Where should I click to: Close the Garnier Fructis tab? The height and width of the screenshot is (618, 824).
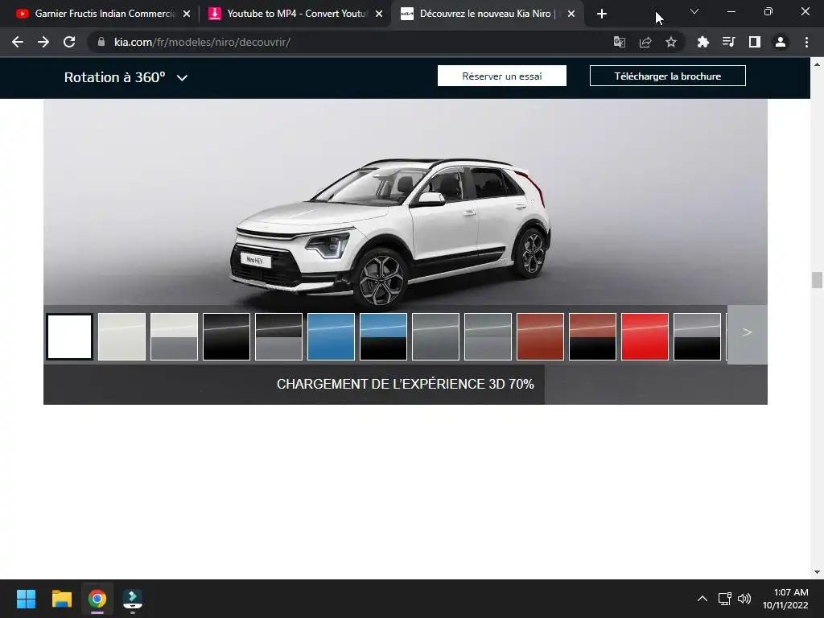(187, 14)
